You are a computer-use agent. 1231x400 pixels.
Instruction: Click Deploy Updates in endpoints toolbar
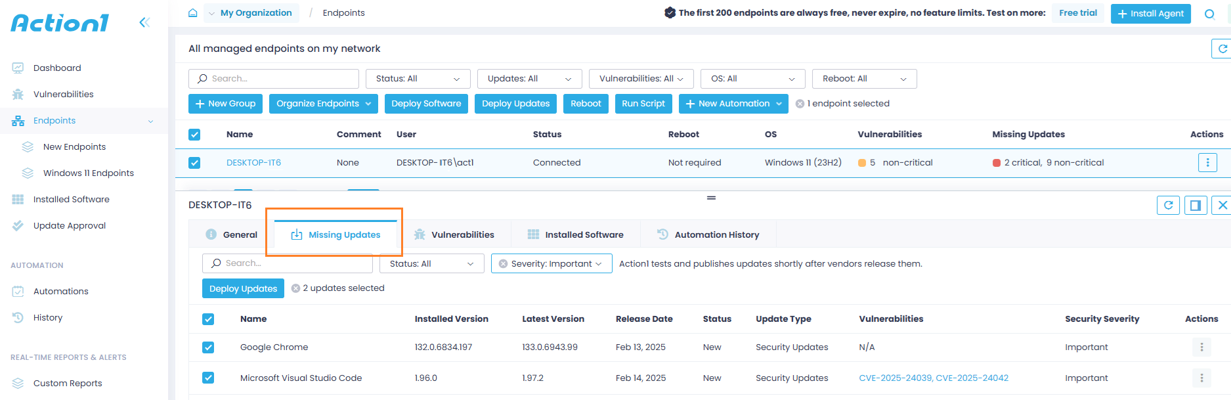click(x=516, y=104)
